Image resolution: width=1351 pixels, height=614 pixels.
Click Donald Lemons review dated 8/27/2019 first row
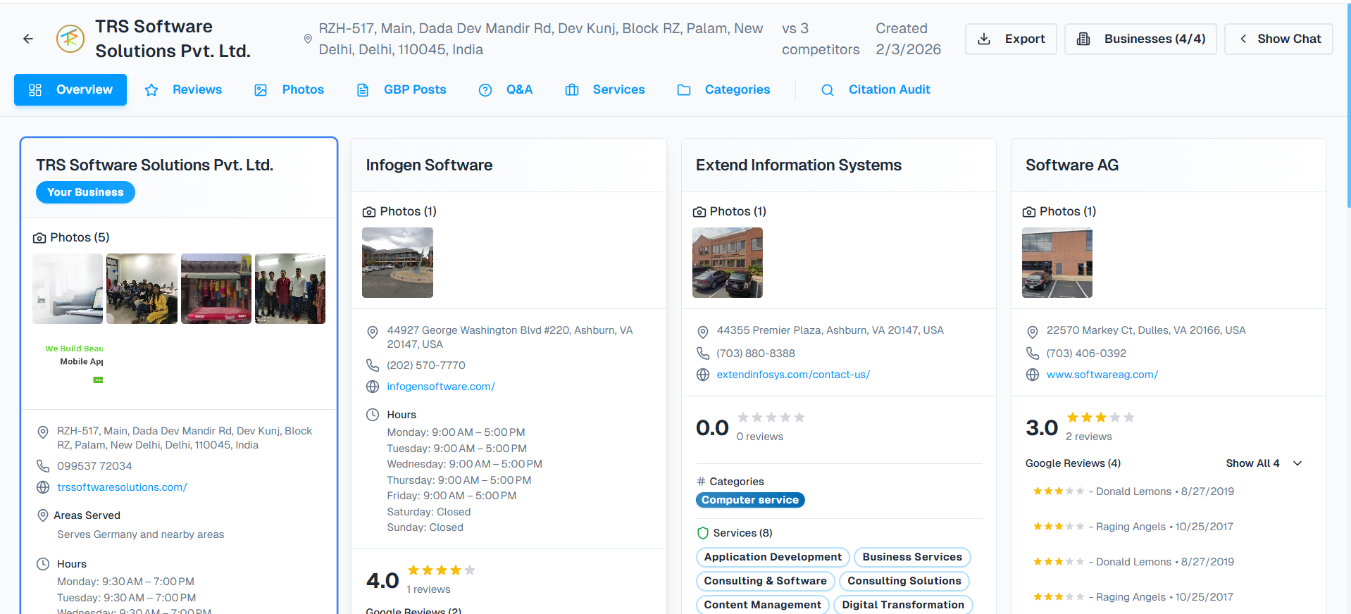tap(1133, 491)
